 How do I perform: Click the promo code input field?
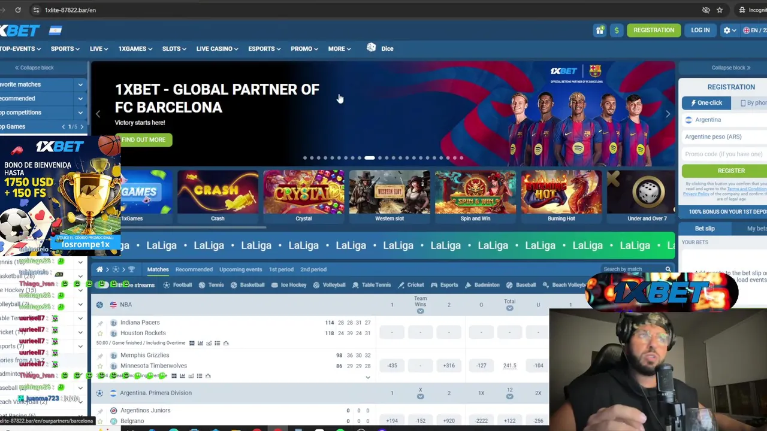click(726, 154)
